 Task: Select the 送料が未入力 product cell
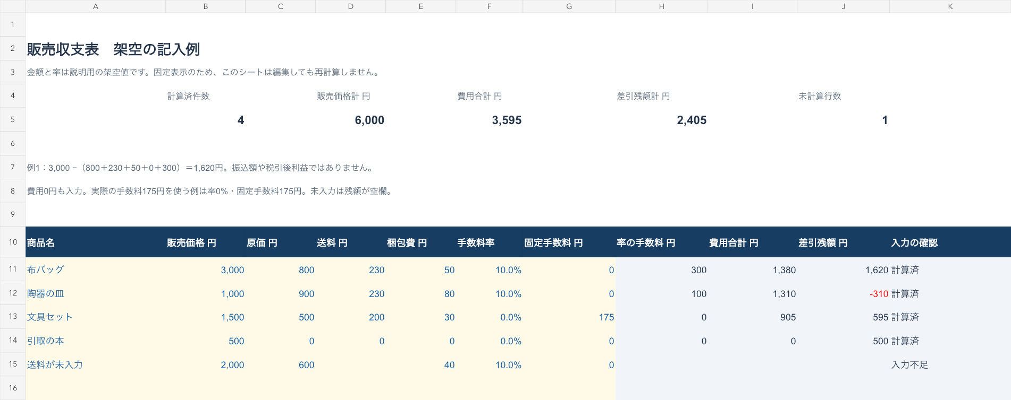click(96, 364)
